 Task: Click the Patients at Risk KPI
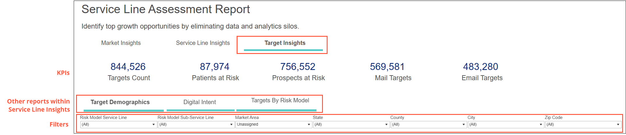214,67
